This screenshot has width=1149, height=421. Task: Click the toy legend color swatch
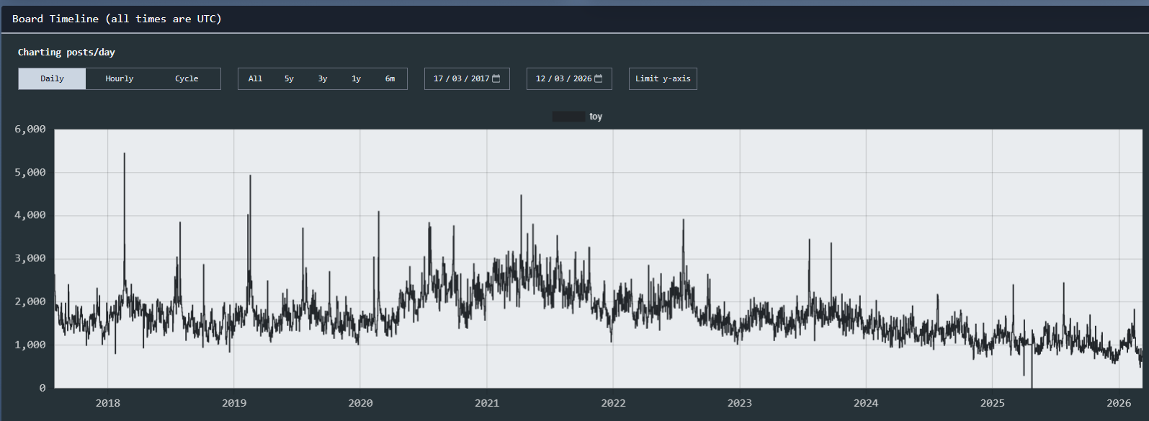tap(568, 117)
